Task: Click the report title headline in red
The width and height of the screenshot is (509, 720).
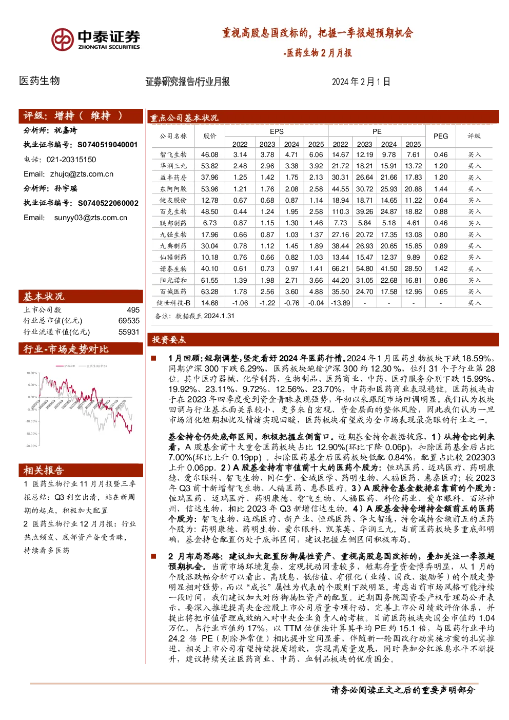Action: coord(317,33)
